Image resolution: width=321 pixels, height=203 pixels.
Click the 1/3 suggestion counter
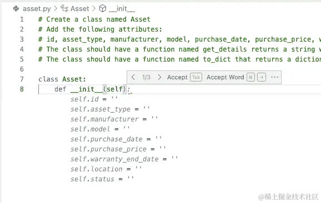pos(146,77)
